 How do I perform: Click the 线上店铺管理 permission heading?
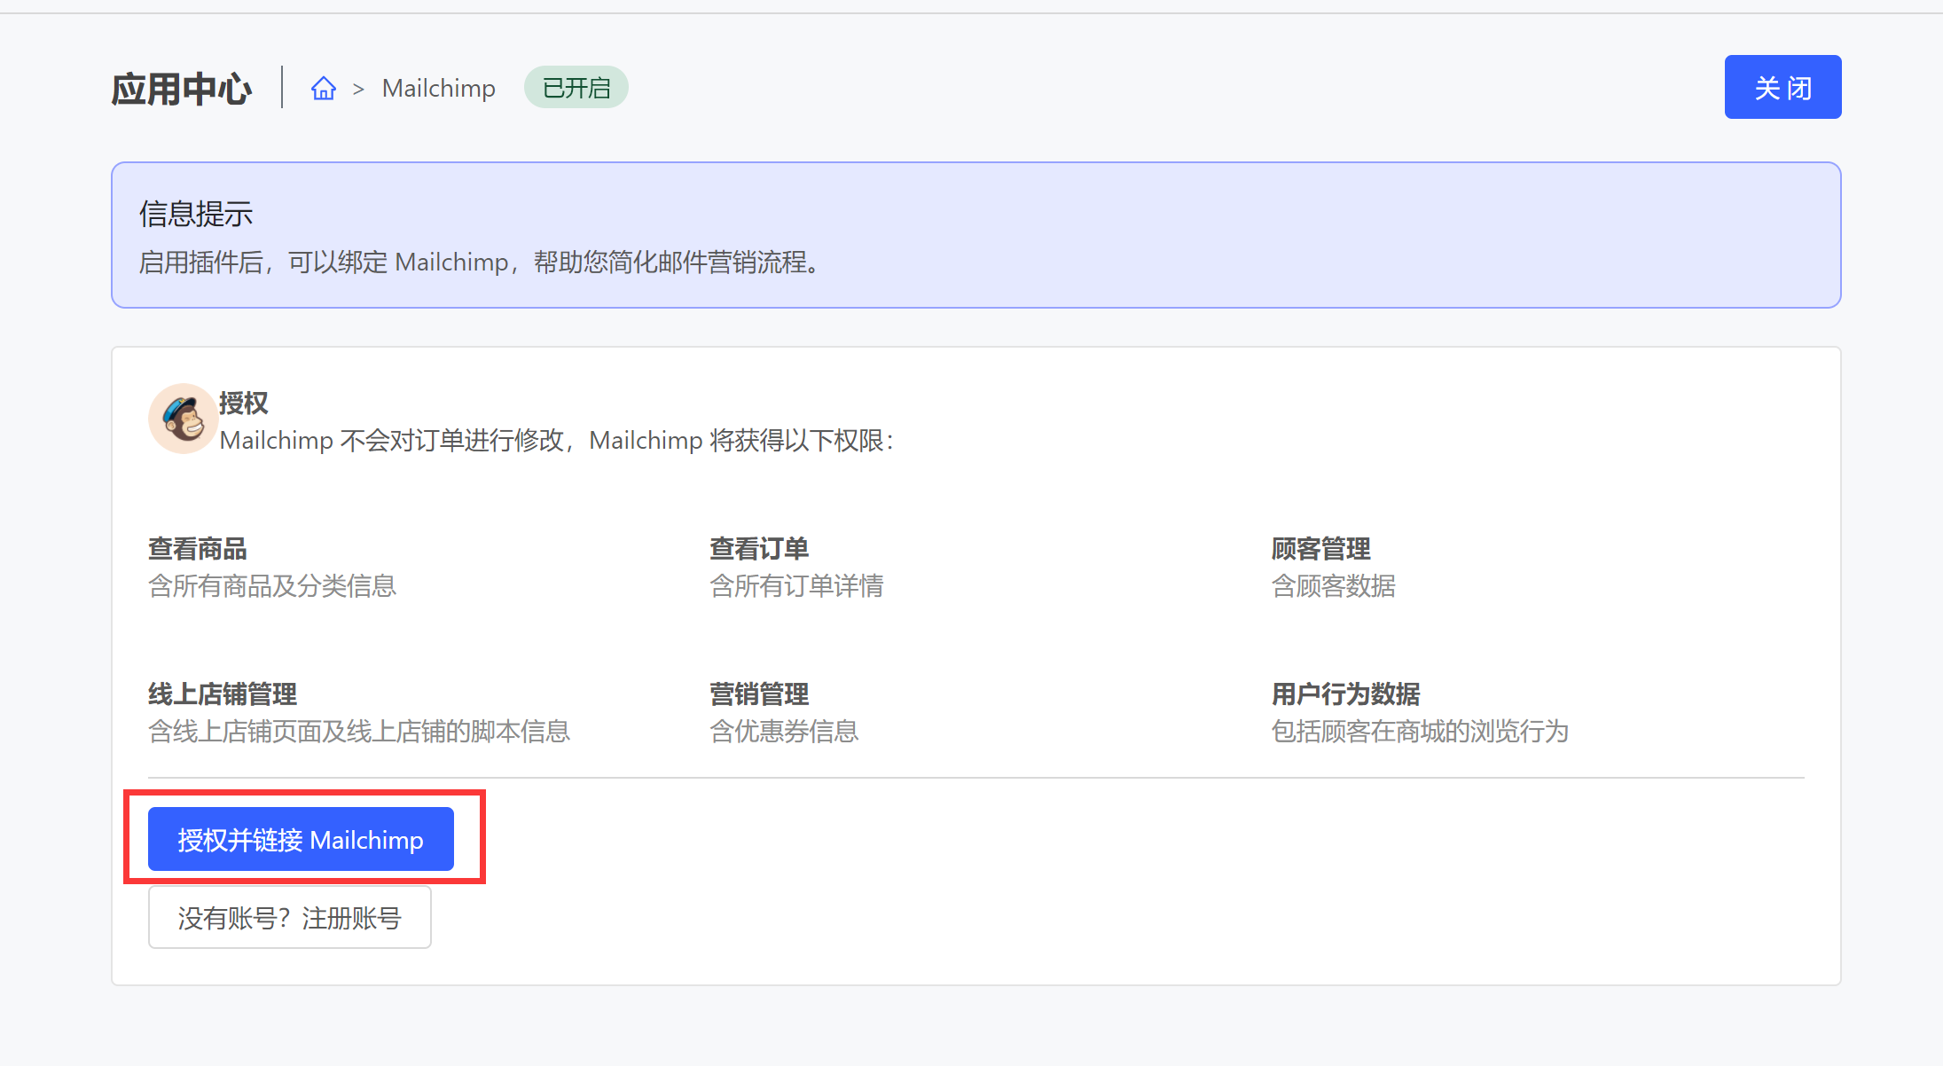(x=222, y=694)
